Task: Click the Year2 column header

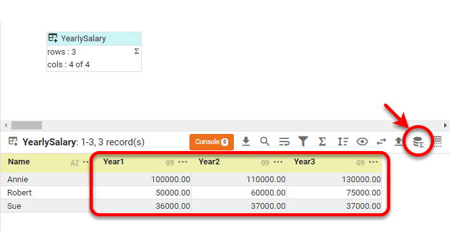Action: click(x=238, y=163)
